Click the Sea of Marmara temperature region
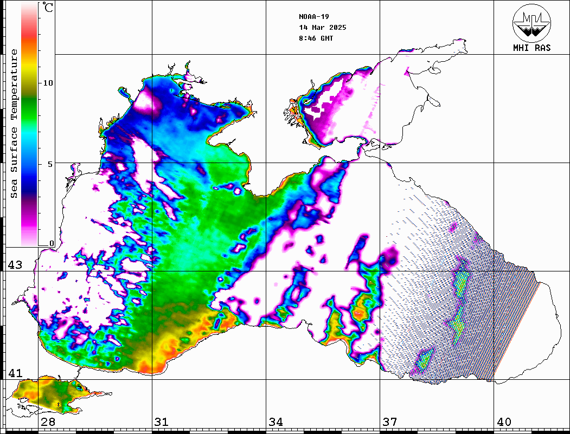This screenshot has width=570, height=434. click(x=55, y=394)
